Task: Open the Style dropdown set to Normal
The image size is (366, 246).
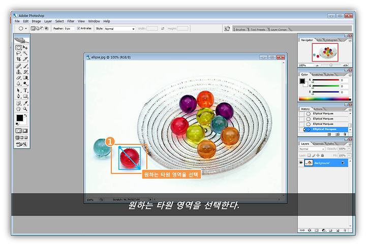Action: click(x=120, y=28)
